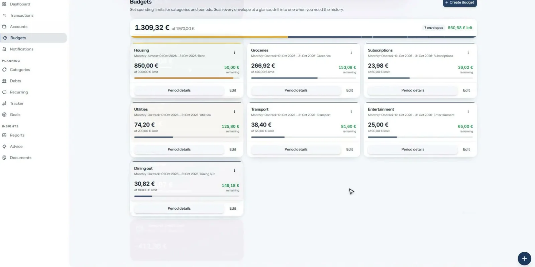
Task: View Period details for Transport
Action: point(296,150)
